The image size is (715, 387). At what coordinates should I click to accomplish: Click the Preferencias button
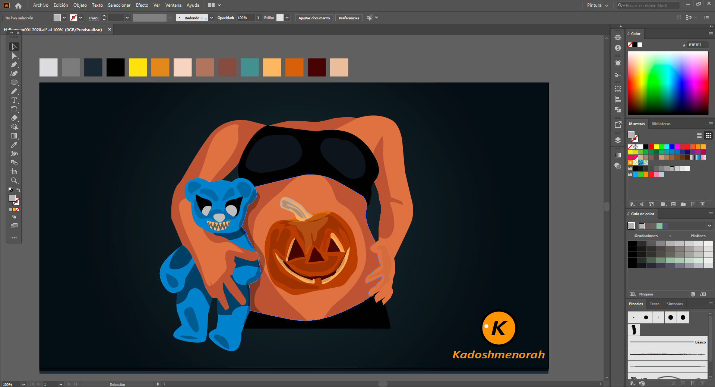pos(349,18)
